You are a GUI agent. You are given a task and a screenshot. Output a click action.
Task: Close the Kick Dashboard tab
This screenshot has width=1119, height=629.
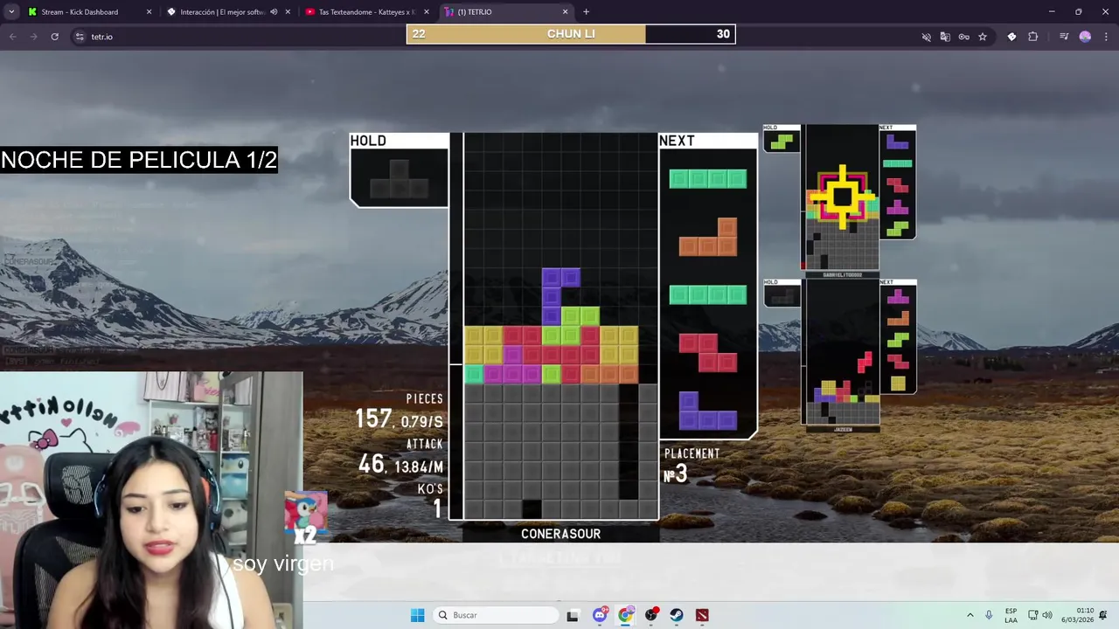(149, 12)
